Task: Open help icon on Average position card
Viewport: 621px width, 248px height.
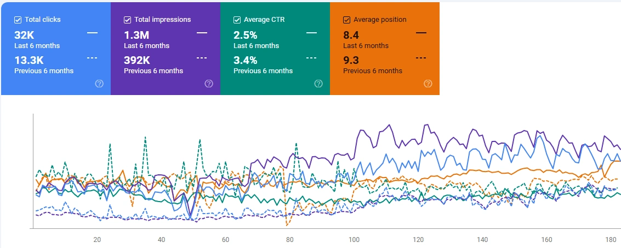Action: point(428,84)
